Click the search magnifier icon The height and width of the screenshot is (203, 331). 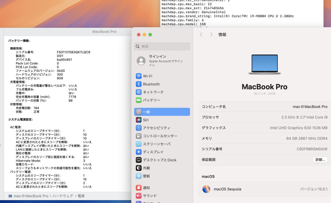[x=138, y=47]
